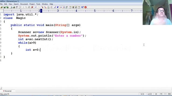Viewport: 172px width, 96px height.
Task: Open Set Font with the A icon
Action: (55, 7)
